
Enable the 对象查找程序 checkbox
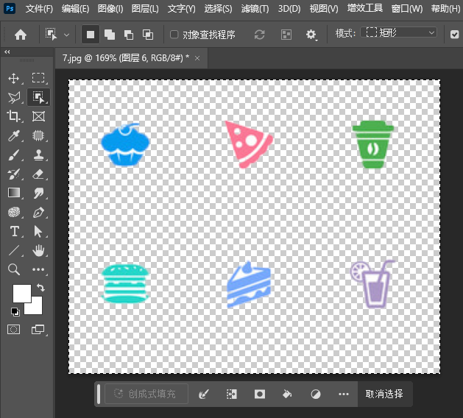pyautogui.click(x=174, y=35)
